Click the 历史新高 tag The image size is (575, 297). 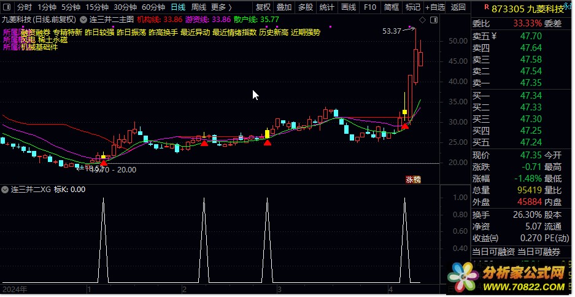(x=274, y=33)
